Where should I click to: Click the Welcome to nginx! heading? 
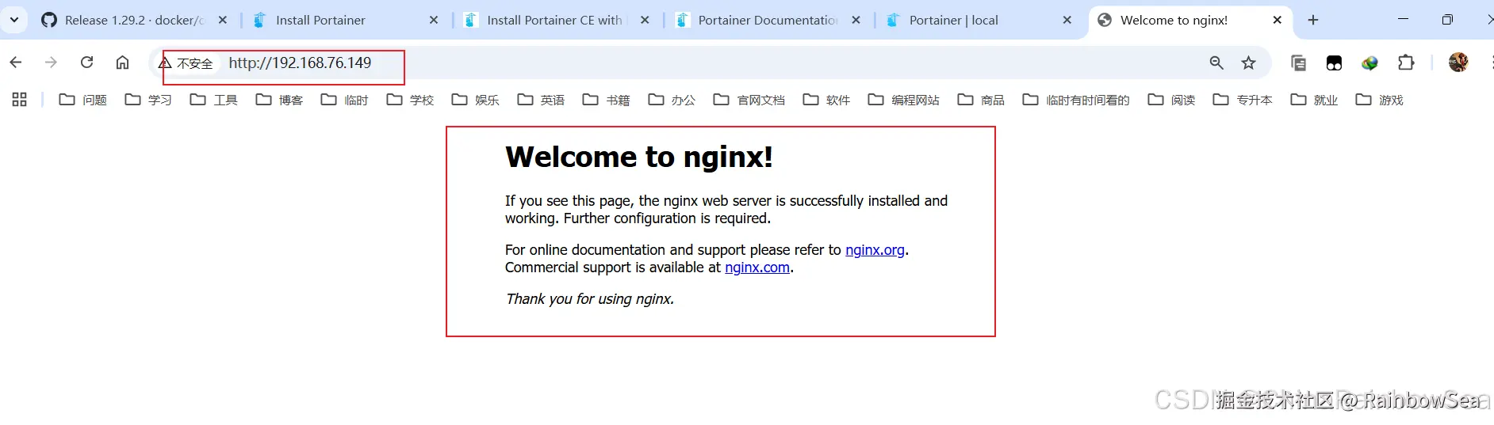point(639,157)
